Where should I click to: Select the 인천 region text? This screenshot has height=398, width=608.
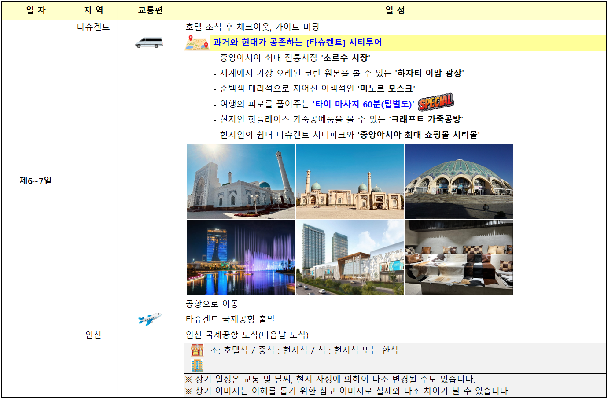click(93, 335)
